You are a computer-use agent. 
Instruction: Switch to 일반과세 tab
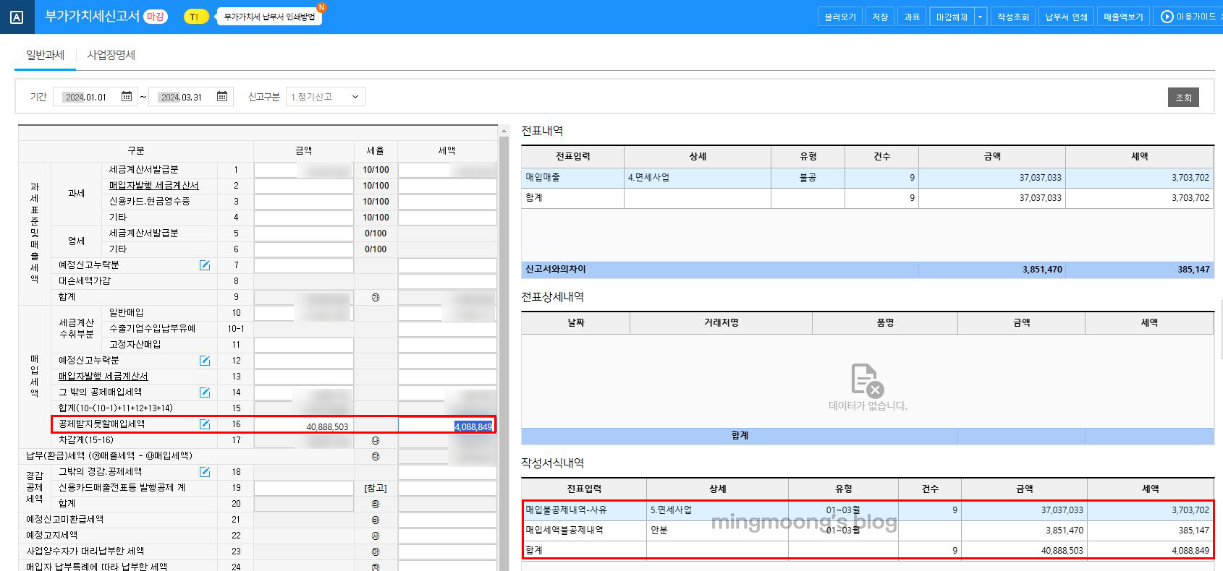[45, 55]
